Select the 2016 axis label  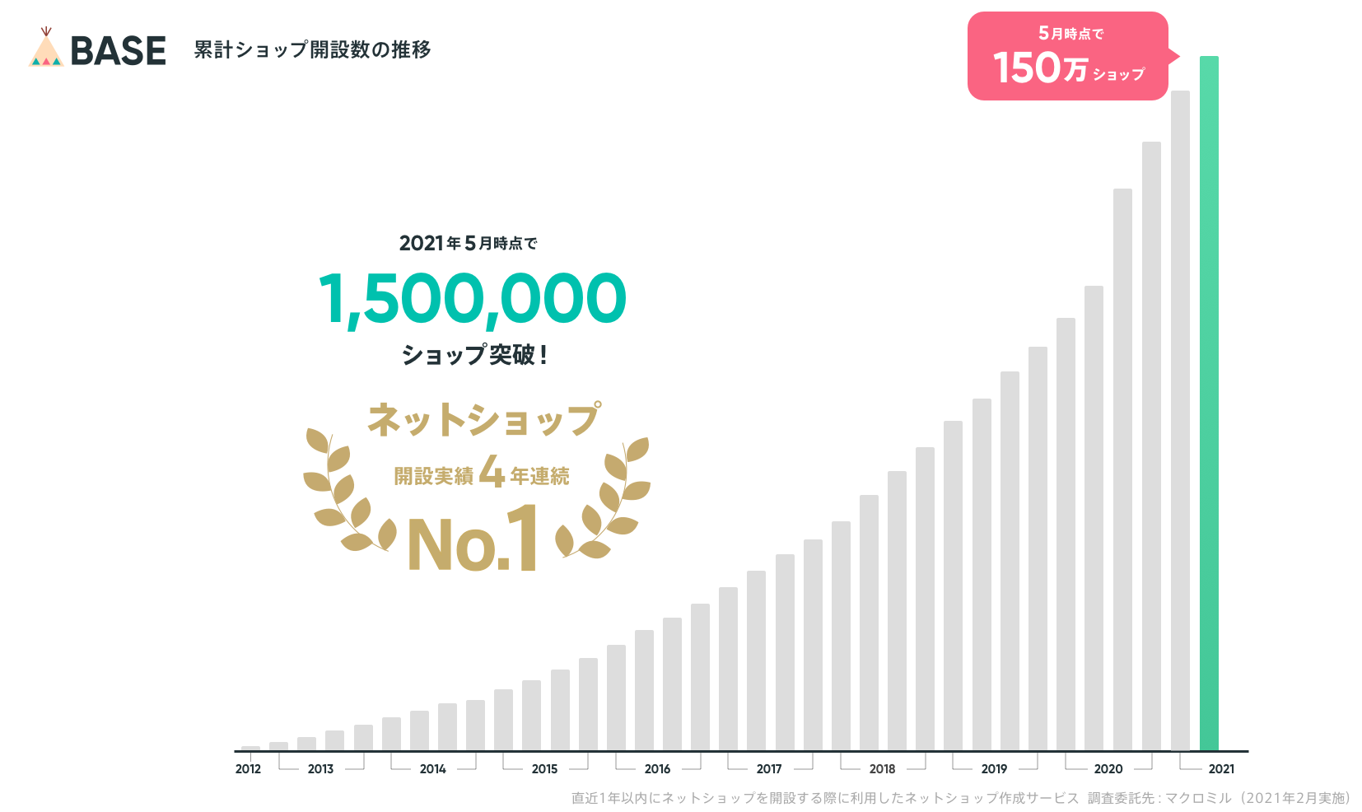point(657,768)
